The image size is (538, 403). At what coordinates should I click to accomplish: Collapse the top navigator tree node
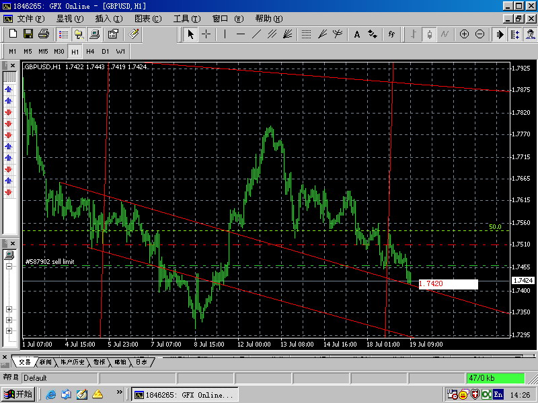[x=9, y=267]
